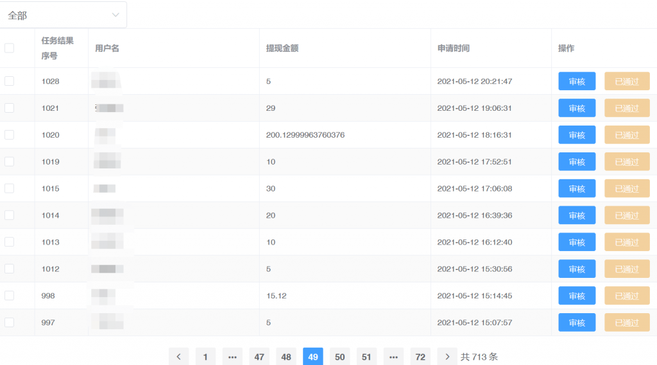Jump forward pages via right ellipsis
The width and height of the screenshot is (657, 365).
click(x=393, y=357)
